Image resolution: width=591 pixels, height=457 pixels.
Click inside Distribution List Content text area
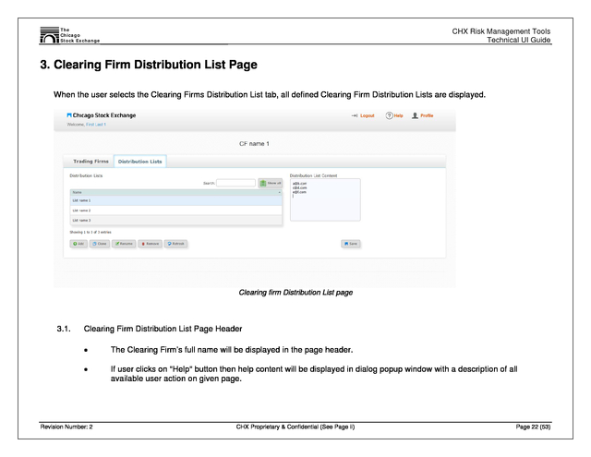click(x=325, y=199)
